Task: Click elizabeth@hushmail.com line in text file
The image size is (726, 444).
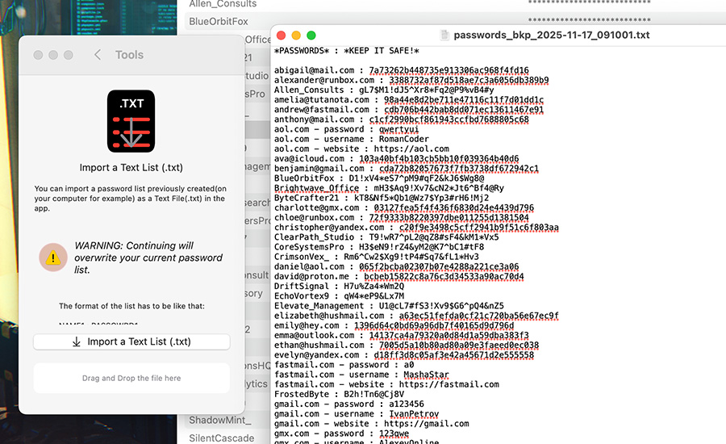Action: click(416, 316)
